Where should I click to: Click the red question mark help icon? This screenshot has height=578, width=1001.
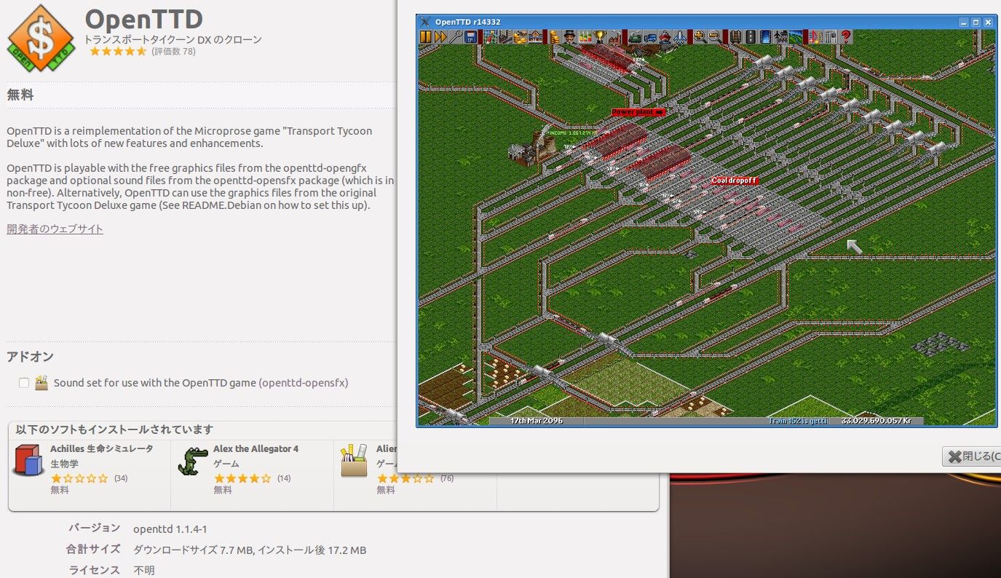pos(845,36)
